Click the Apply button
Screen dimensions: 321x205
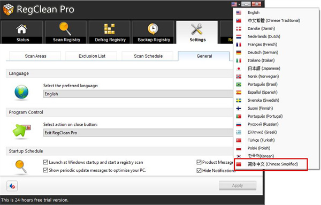pyautogui.click(x=238, y=186)
